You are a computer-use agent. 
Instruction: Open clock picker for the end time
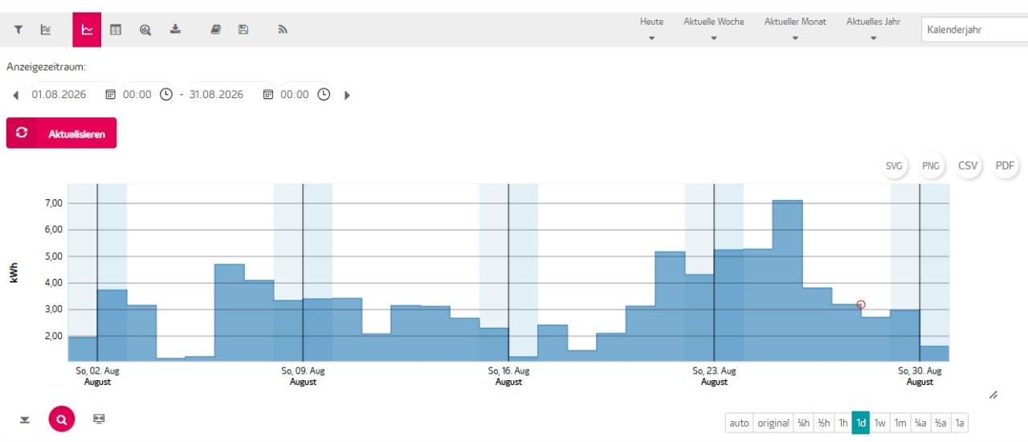pos(323,95)
